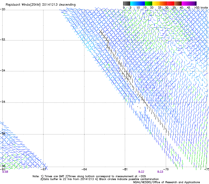Click the '-87' longitude axis label
The image size is (209, 184).
[43, 169]
